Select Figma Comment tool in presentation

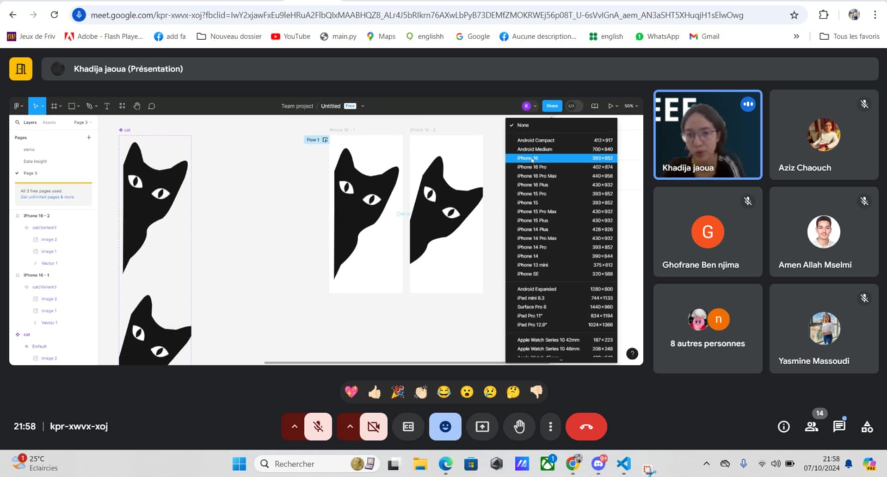coord(152,106)
